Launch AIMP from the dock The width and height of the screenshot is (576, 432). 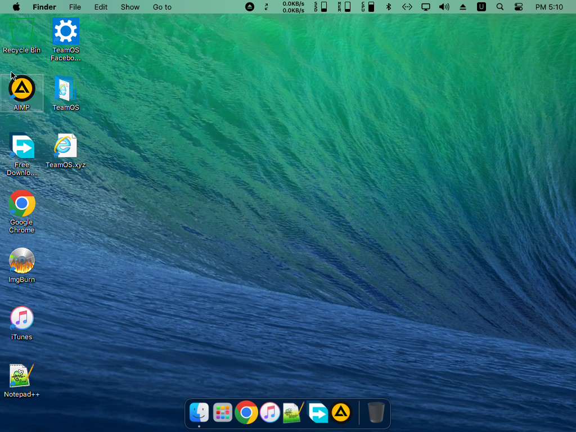[341, 412]
